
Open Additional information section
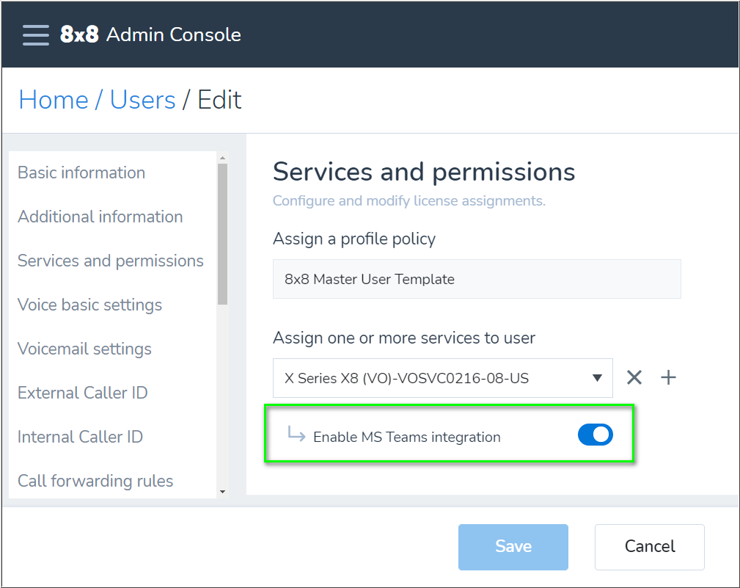100,217
